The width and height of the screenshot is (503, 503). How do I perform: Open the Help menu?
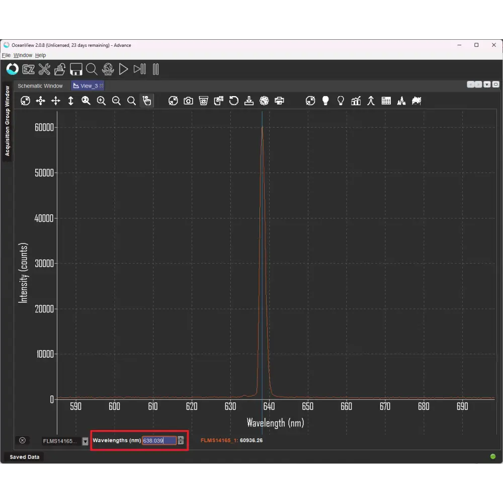pos(40,55)
